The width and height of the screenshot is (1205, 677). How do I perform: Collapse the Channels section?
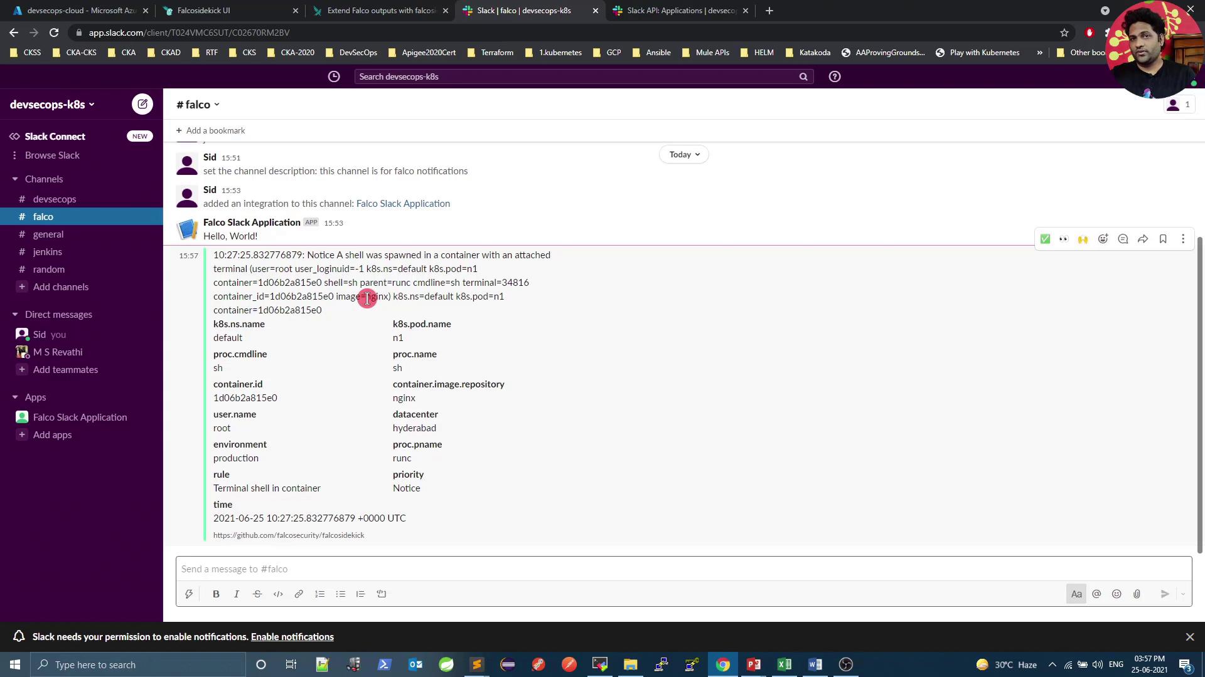(15, 179)
